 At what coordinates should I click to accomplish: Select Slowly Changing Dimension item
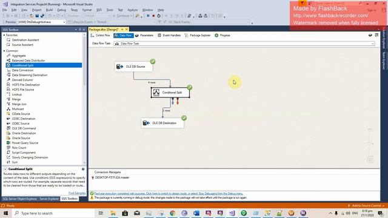point(30,157)
